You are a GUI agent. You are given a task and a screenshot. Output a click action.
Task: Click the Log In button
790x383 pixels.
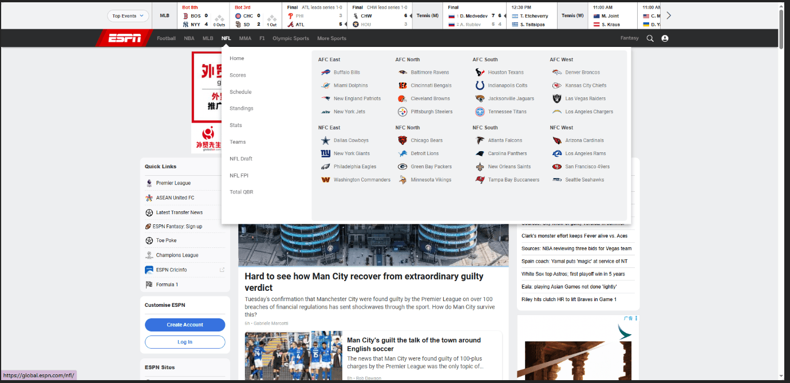click(185, 342)
